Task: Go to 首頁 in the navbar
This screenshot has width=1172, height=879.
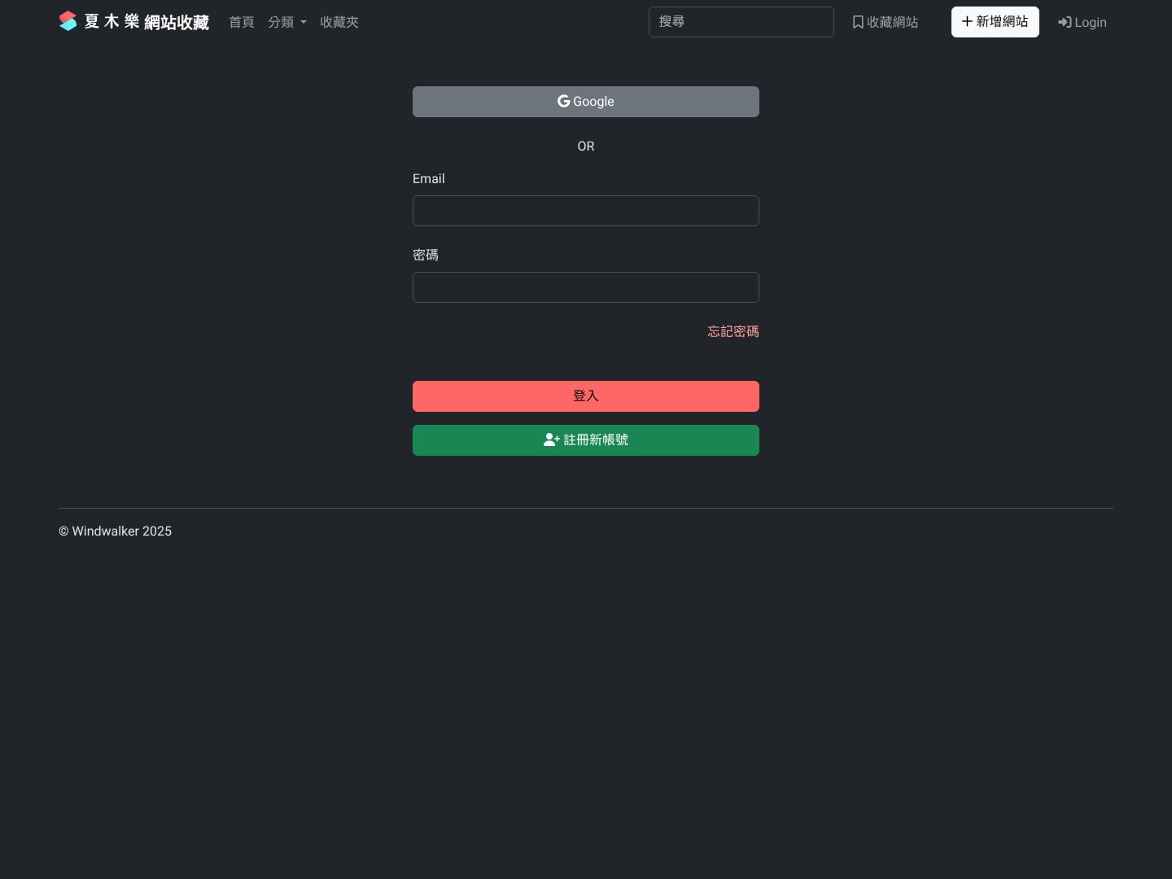Action: [242, 22]
